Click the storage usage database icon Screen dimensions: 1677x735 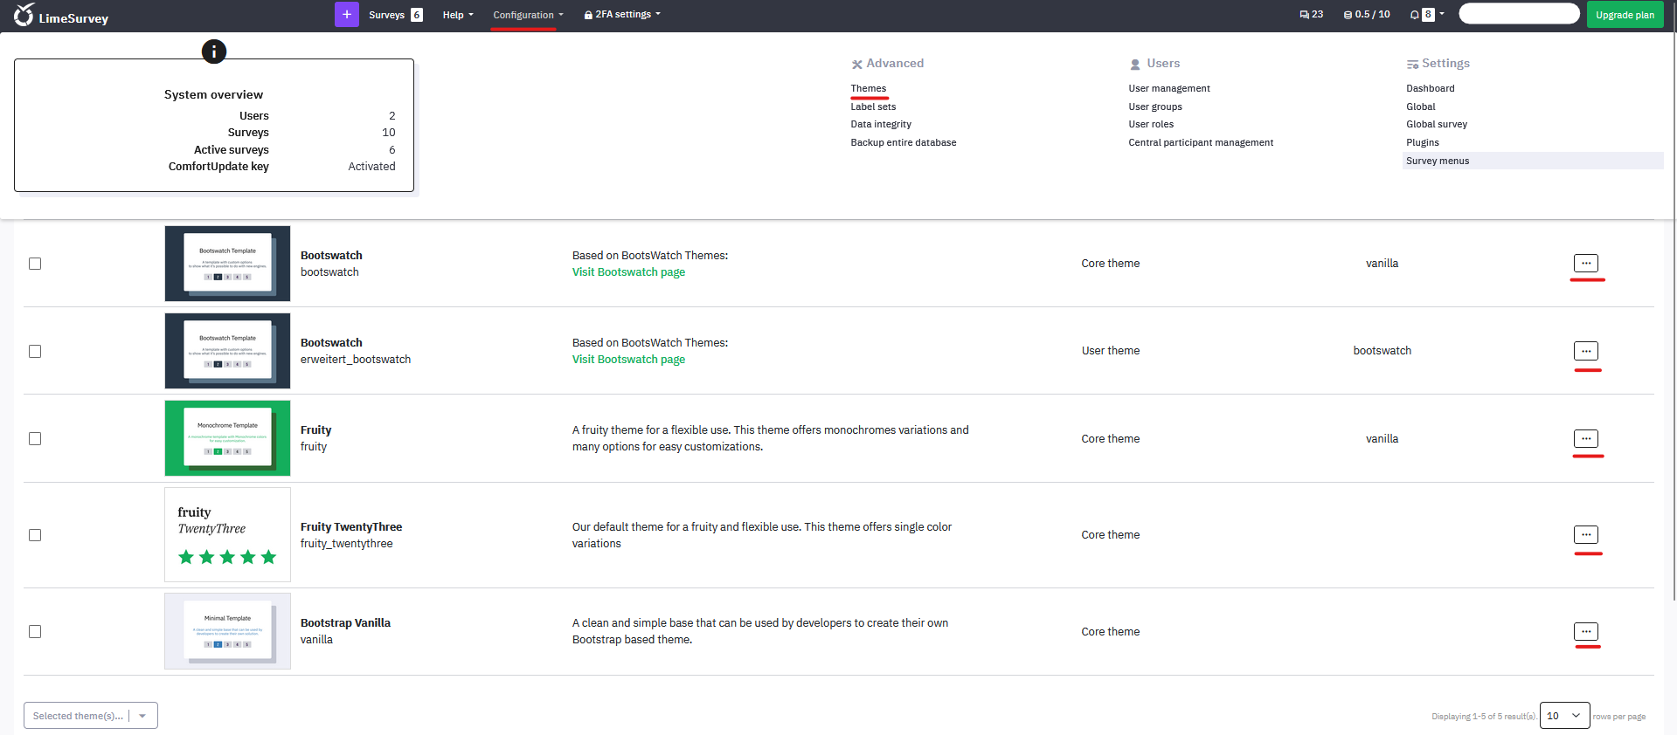[1348, 15]
